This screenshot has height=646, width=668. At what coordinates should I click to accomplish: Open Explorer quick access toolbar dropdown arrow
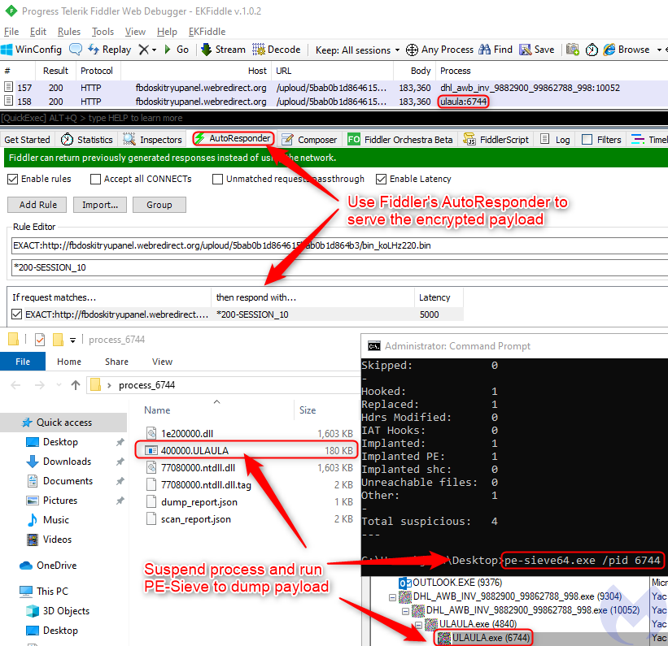click(x=73, y=340)
